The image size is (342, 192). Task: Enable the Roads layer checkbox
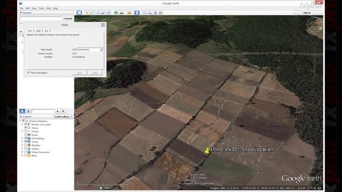point(26,134)
